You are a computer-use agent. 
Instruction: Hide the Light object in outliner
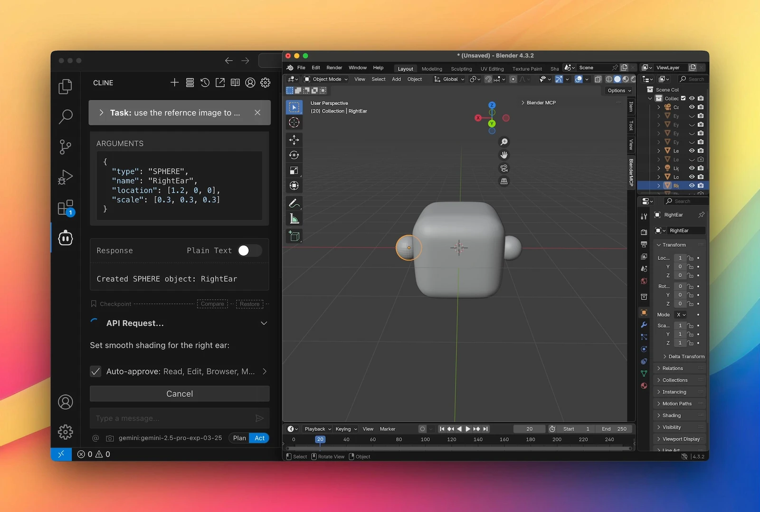click(x=692, y=168)
